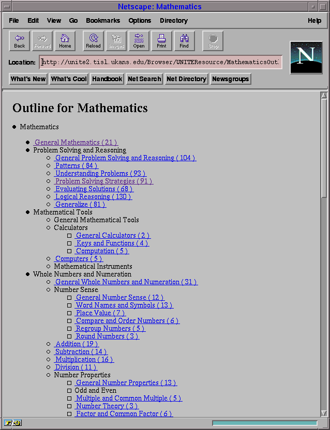Follow Keys and Functions ( 4 ) link
The height and width of the screenshot is (430, 330).
point(112,243)
